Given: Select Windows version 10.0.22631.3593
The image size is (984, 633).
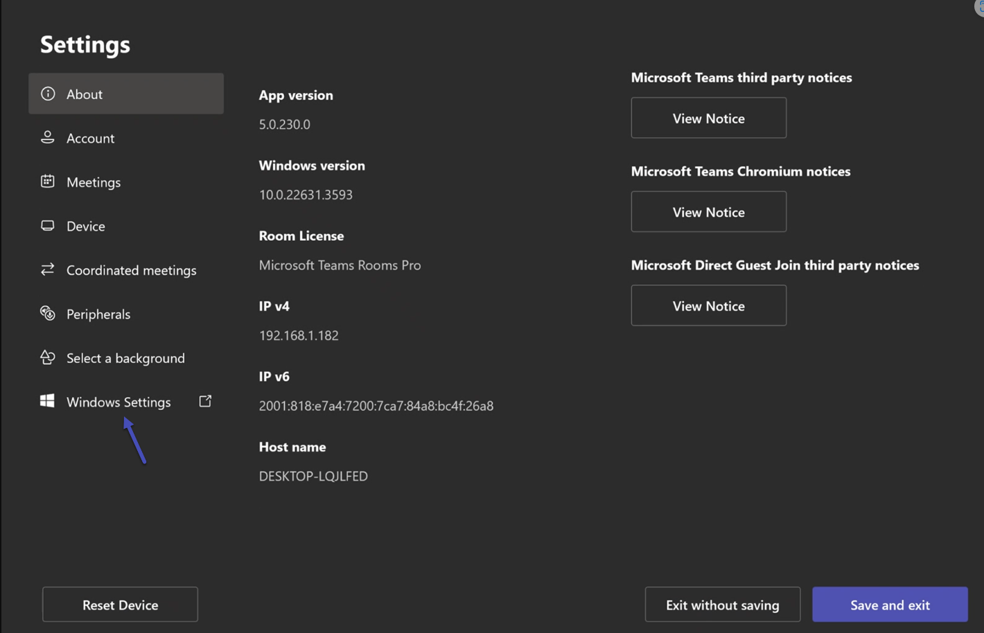Looking at the screenshot, I should pyautogui.click(x=306, y=195).
